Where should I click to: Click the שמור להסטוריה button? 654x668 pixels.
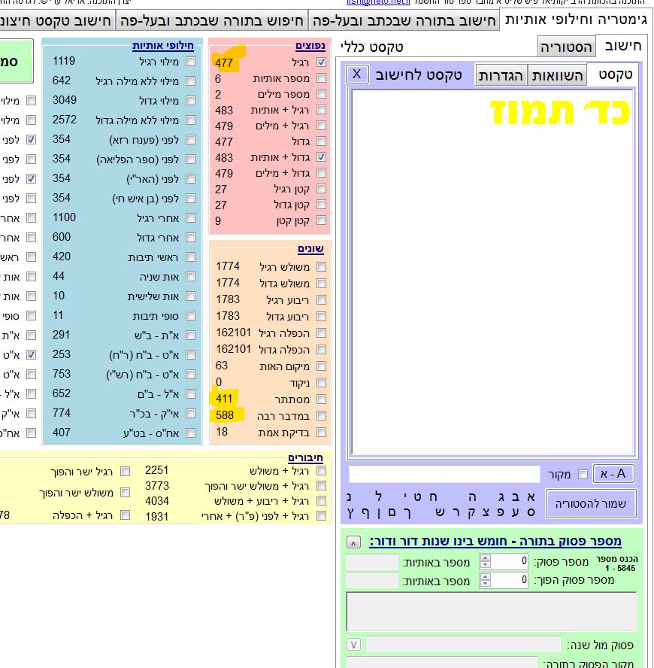[x=591, y=503]
